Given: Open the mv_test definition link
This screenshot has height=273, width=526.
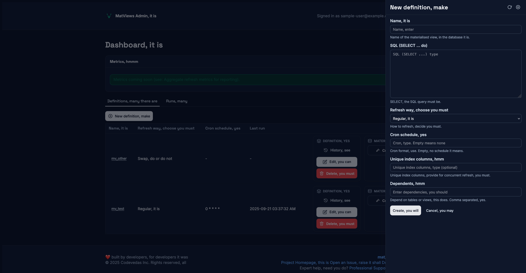Looking at the screenshot, I should coord(118,209).
